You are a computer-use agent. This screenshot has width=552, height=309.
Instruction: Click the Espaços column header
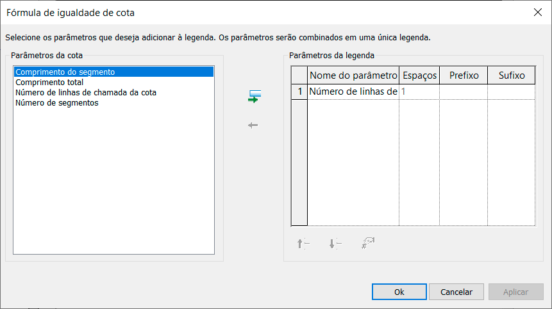419,75
